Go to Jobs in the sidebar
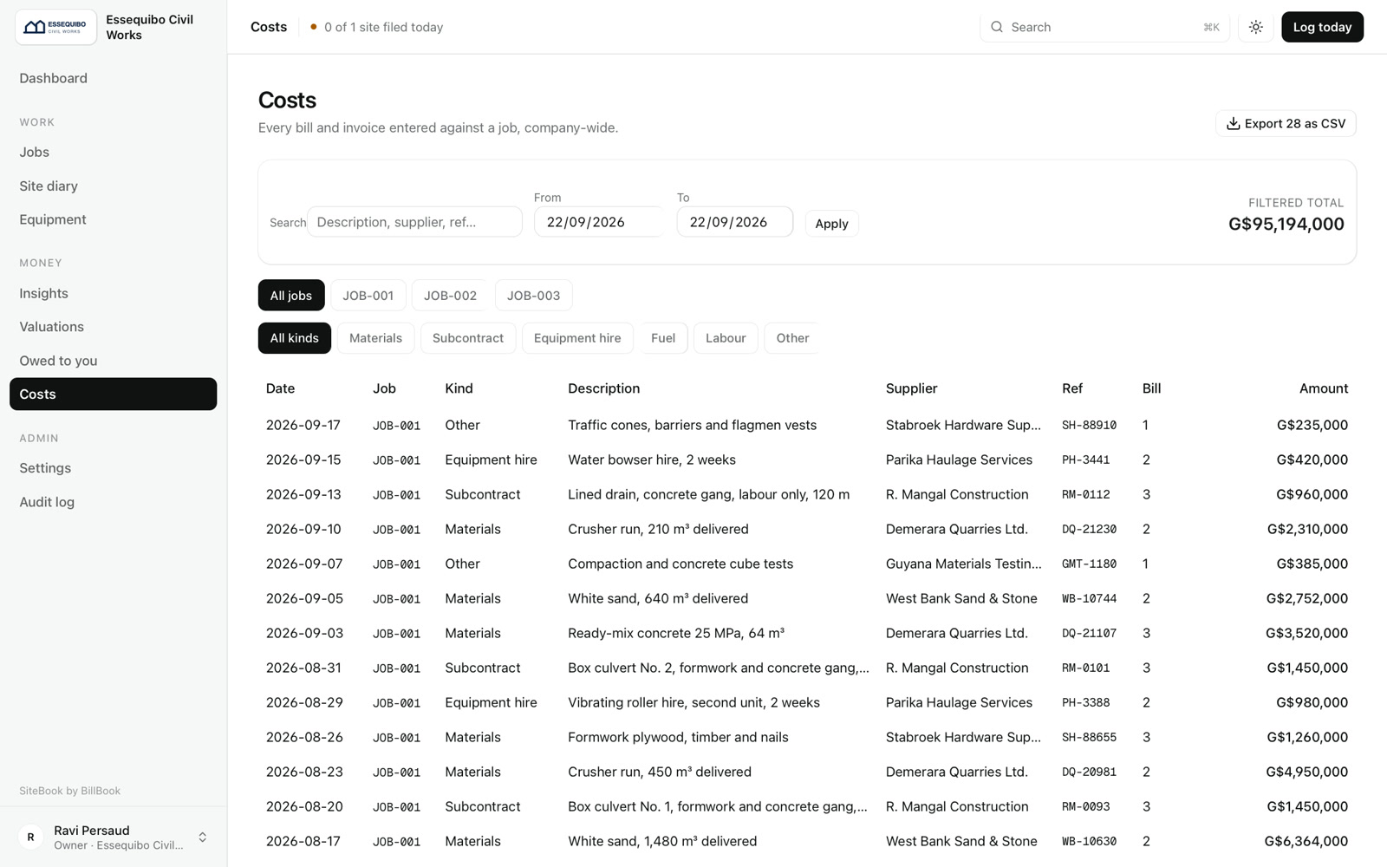This screenshot has height=867, width=1387. (113, 152)
